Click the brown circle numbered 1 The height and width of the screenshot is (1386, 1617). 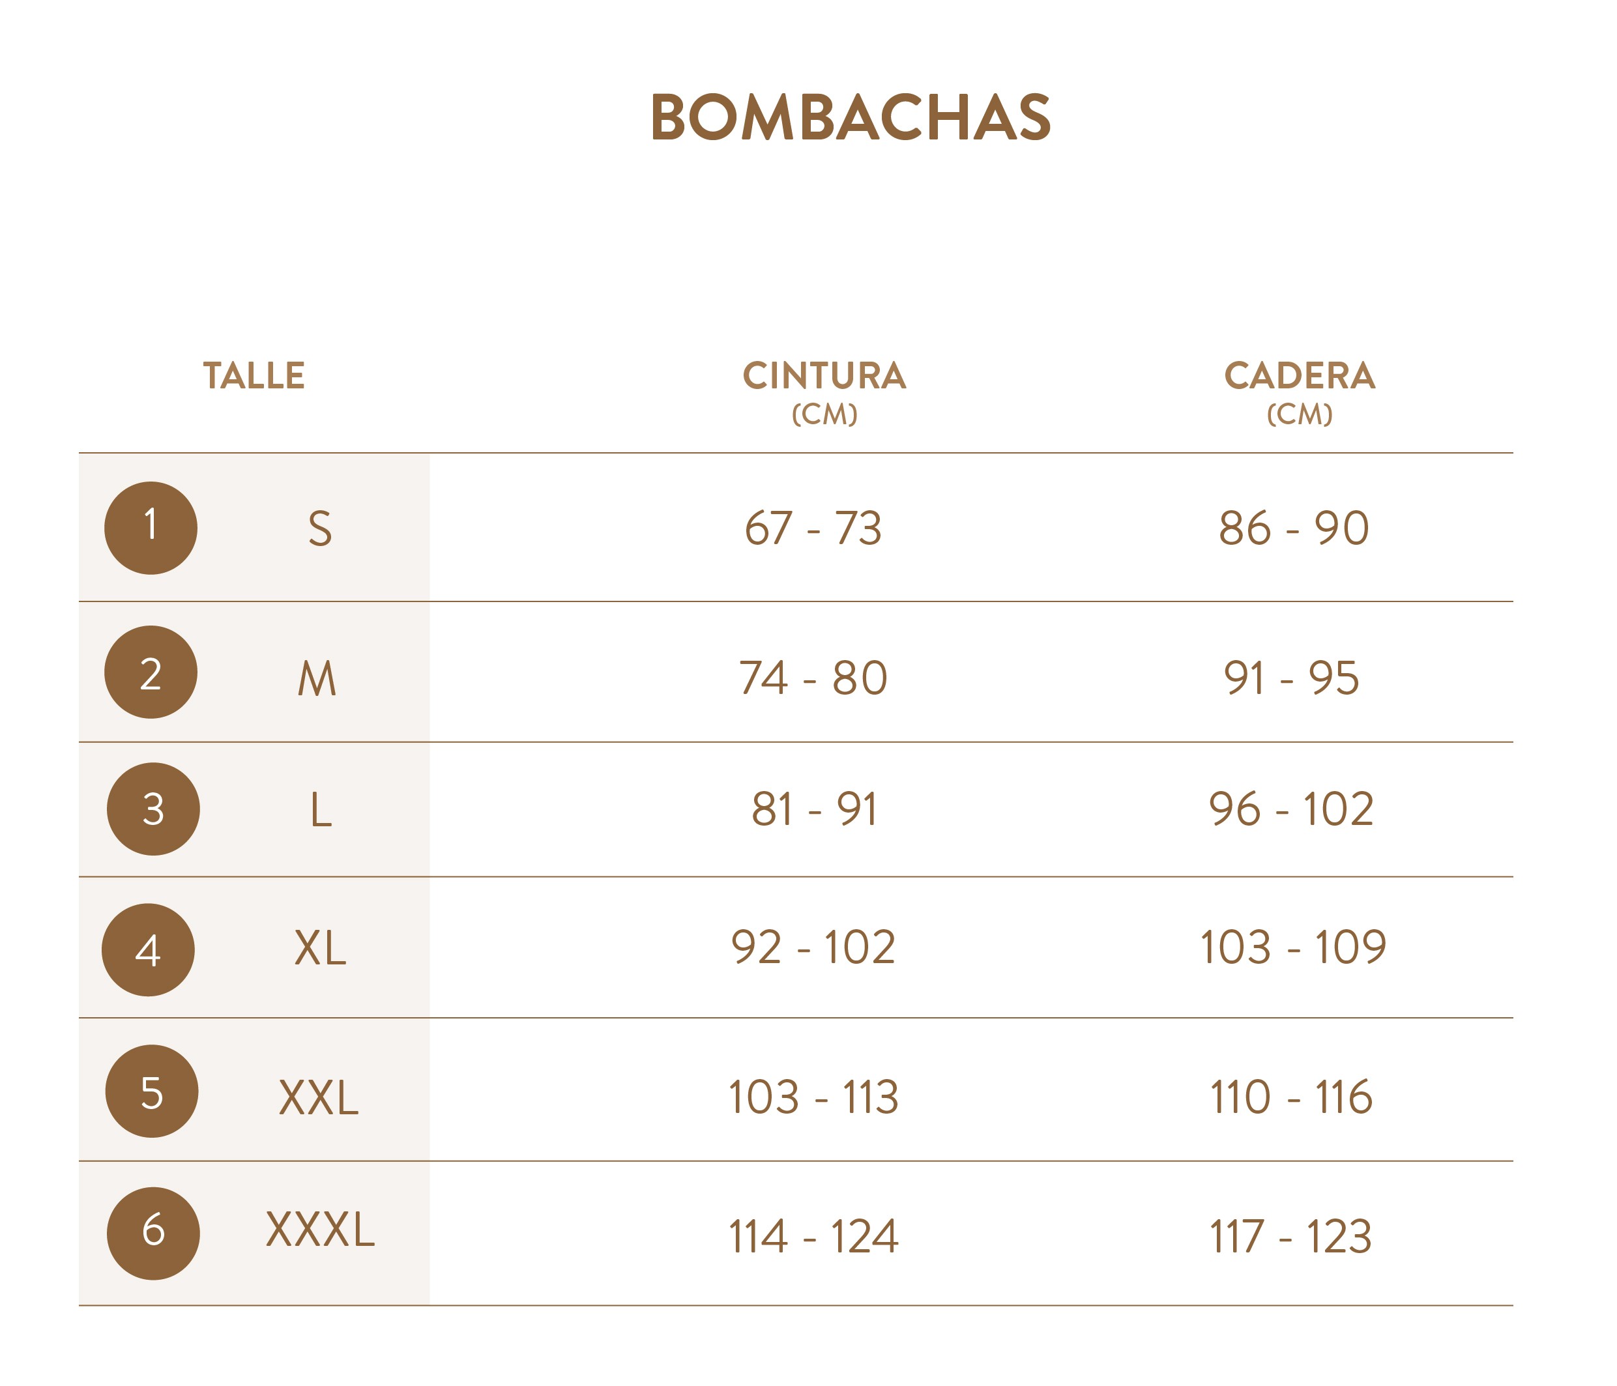[151, 528]
